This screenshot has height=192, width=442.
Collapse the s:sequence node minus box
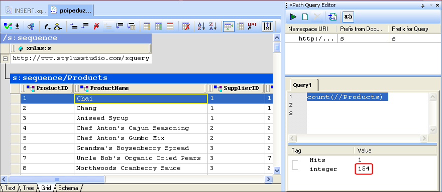click(x=5, y=59)
